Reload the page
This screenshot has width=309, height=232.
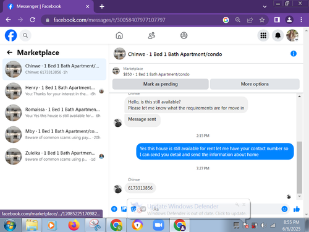pos(32,20)
